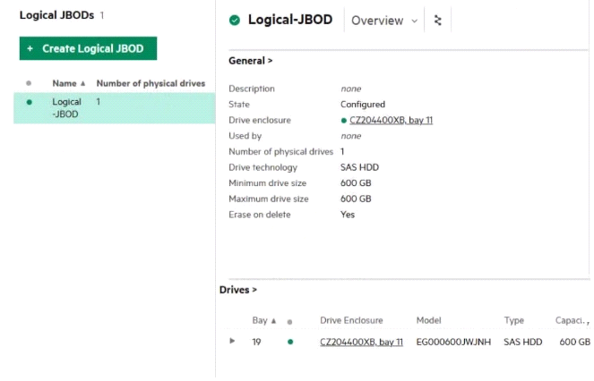Click the plus icon on Create button
Screen dimensions: 594x381
tap(30, 48)
